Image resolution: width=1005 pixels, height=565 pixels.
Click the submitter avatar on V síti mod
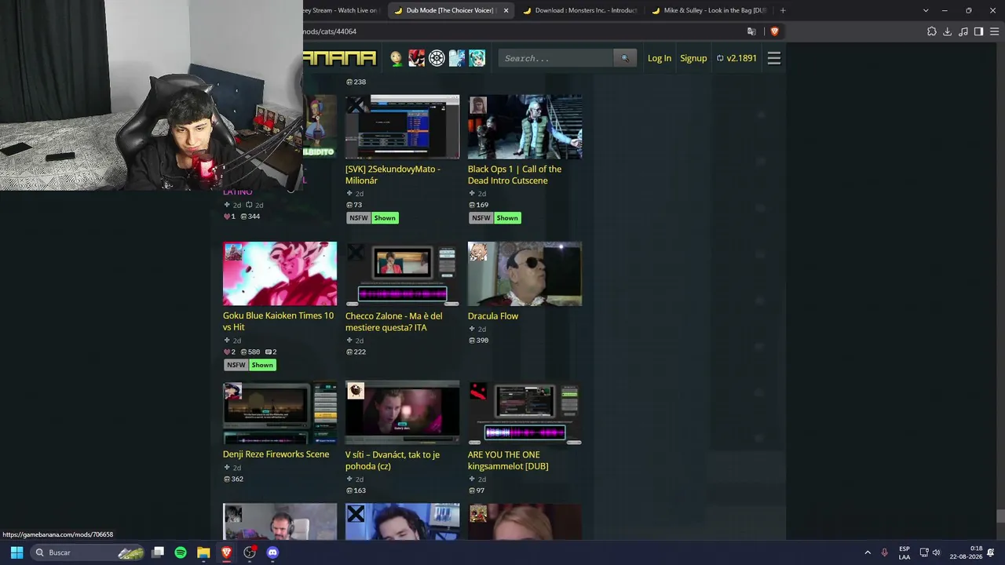pyautogui.click(x=356, y=391)
